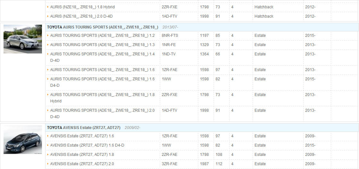Select Hatchback in AURIS 2.0 D-4D row
Screen dimensions: 359x169
coord(264,16)
